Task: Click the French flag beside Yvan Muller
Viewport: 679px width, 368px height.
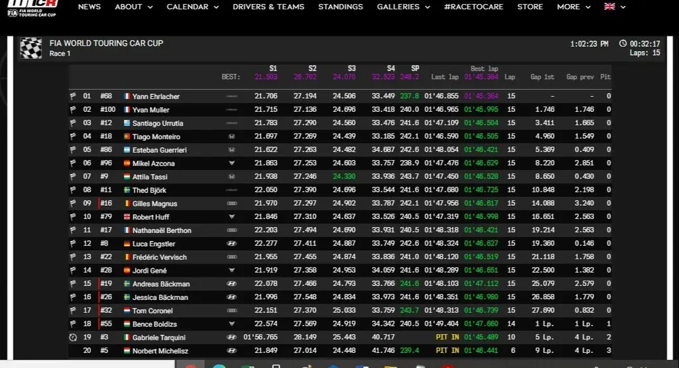Action: coord(127,110)
